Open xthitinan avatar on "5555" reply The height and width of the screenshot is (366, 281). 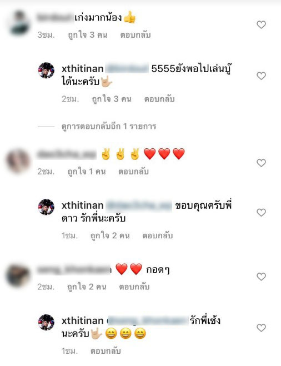coord(46,71)
